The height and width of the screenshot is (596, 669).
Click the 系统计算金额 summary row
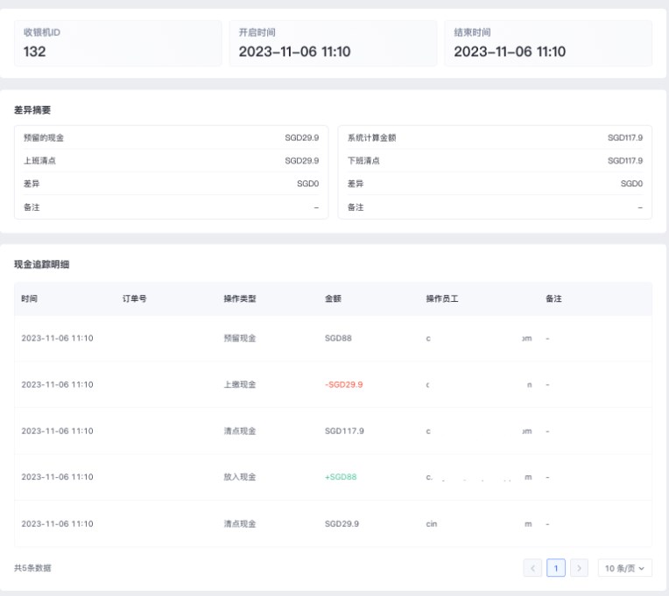pyautogui.click(x=495, y=137)
